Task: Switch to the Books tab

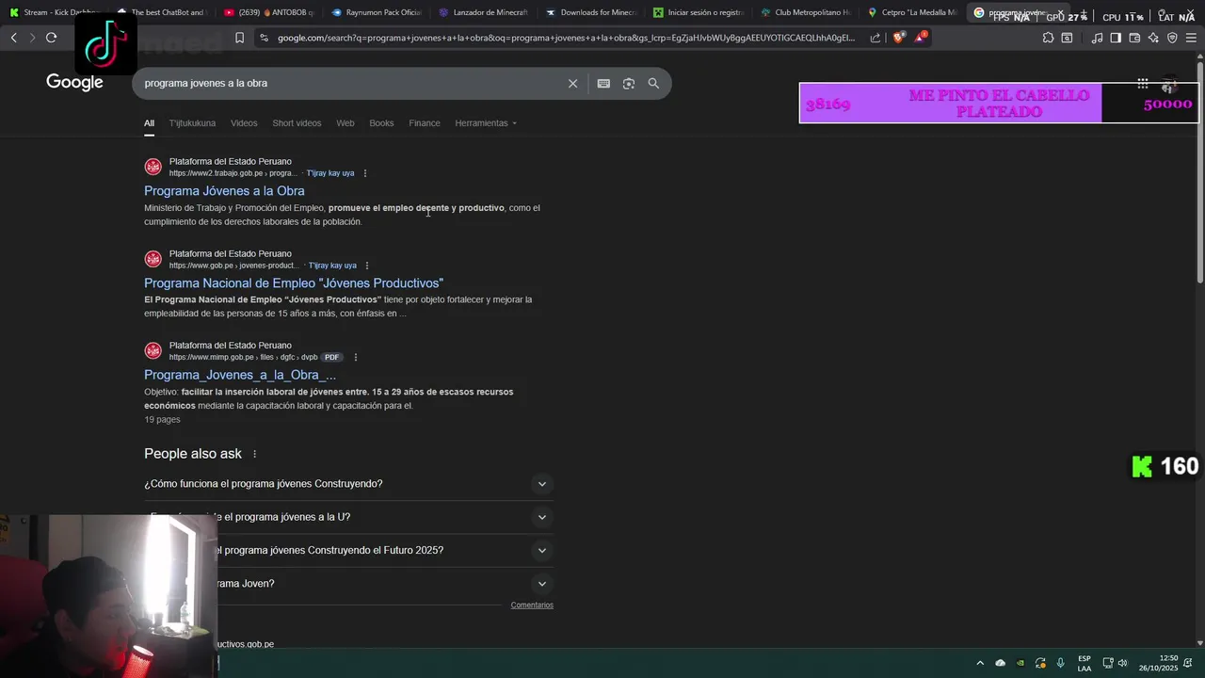Action: point(381,123)
